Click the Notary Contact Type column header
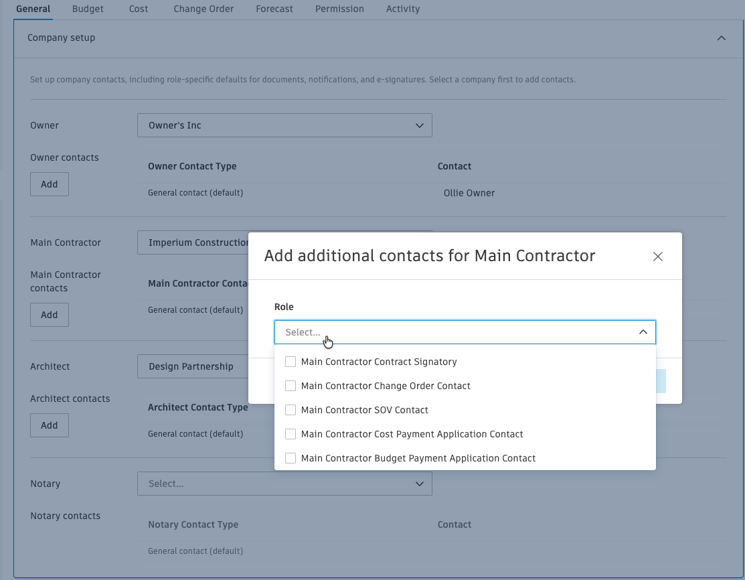This screenshot has width=745, height=580. (193, 525)
